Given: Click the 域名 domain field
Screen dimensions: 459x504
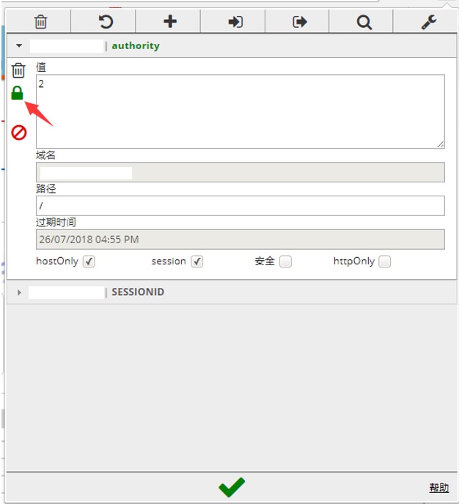Looking at the screenshot, I should point(240,172).
